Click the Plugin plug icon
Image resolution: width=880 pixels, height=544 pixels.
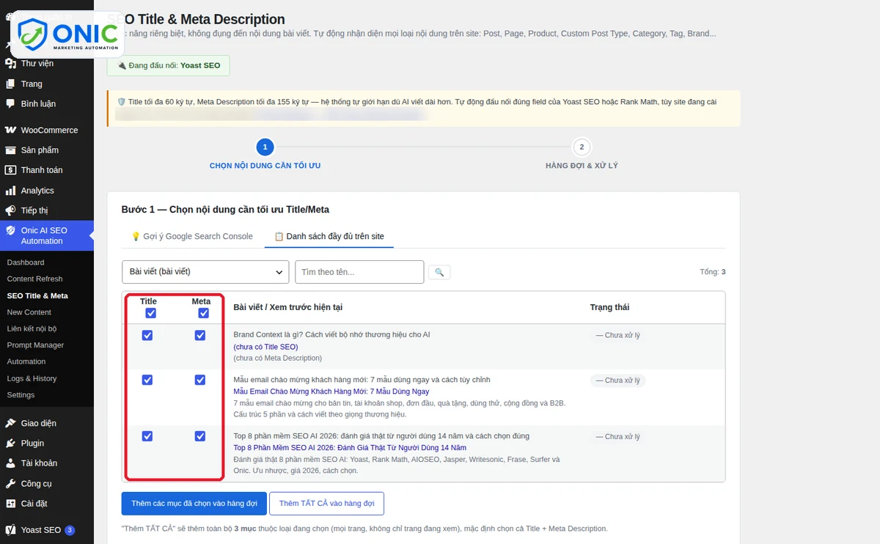click(x=10, y=444)
